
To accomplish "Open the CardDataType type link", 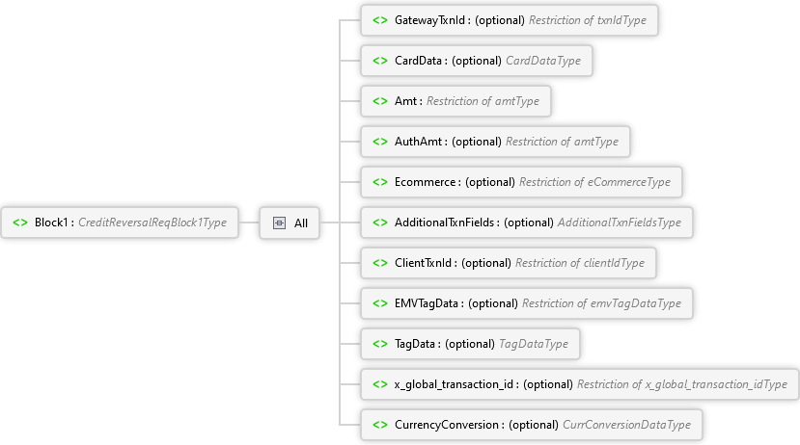I will (543, 61).
